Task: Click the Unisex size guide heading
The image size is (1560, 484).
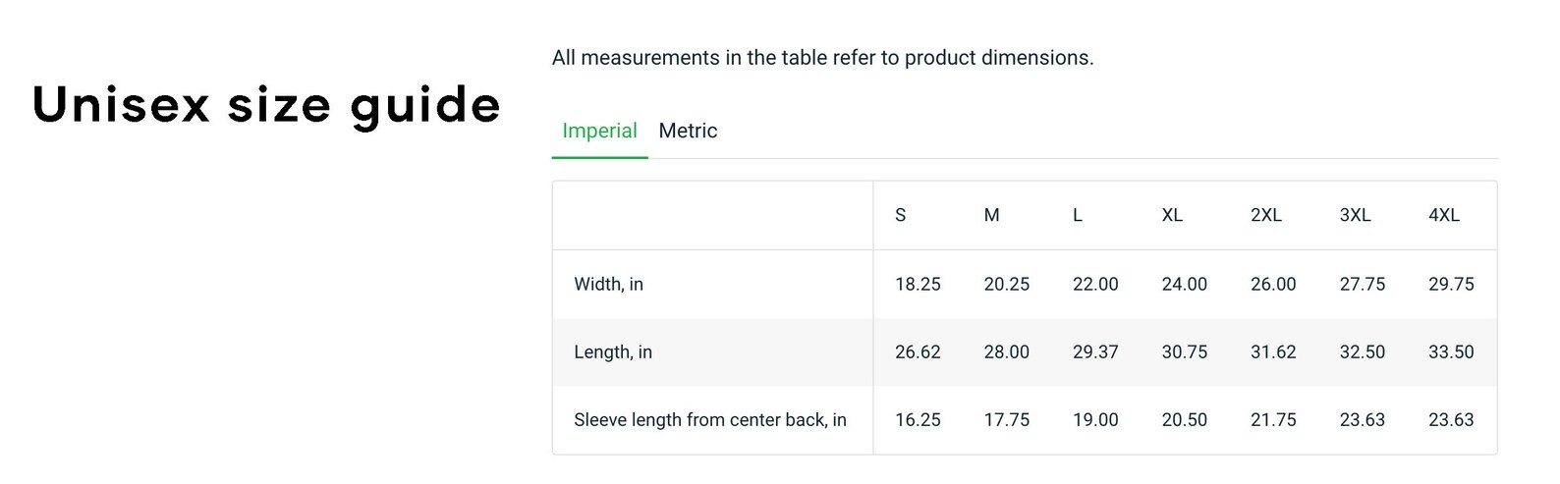Action: [x=266, y=106]
